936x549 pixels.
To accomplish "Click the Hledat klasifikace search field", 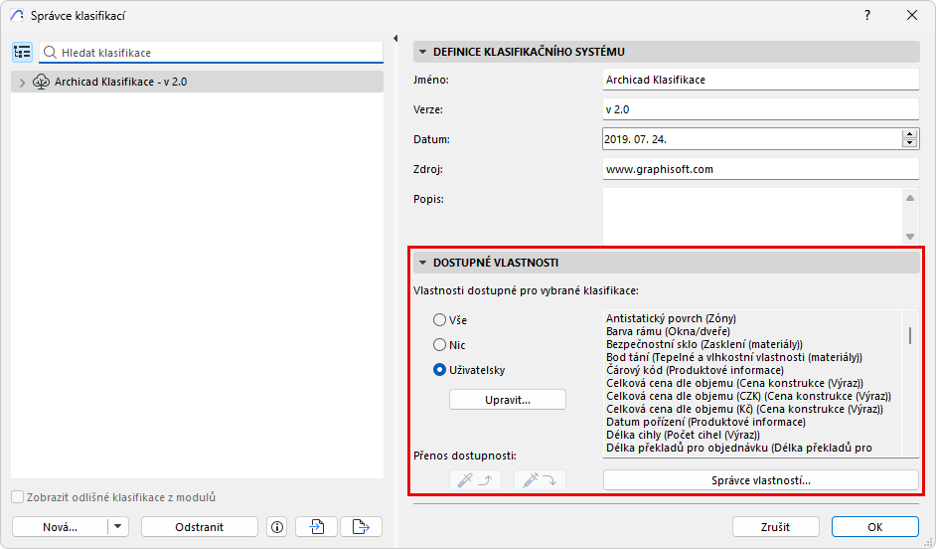I will click(211, 53).
